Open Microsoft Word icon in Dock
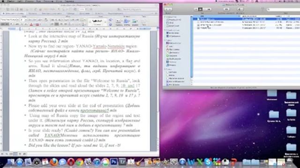300x168 pixels. click(x=191, y=162)
